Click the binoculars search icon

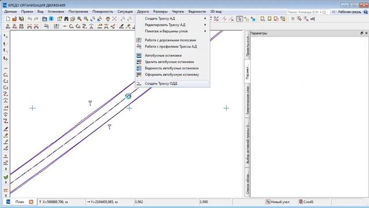click(66, 19)
